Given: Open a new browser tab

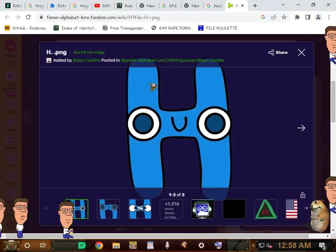Looking at the screenshot, I should click(255, 6).
